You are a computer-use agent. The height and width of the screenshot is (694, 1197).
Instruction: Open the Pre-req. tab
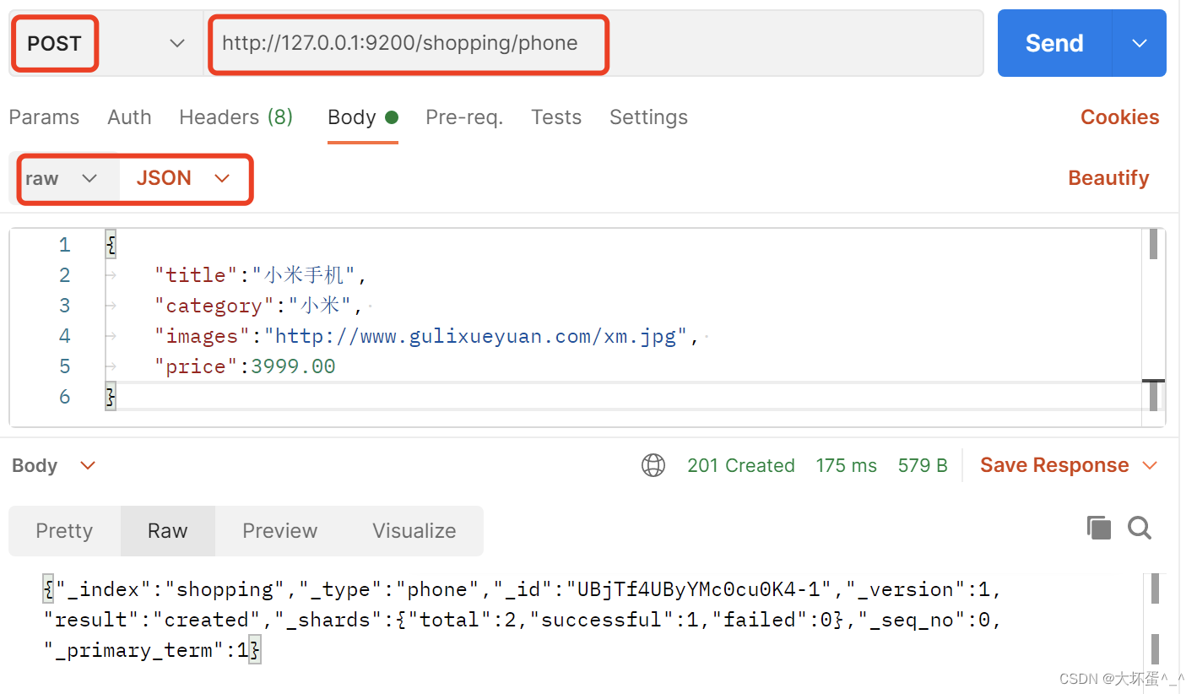(464, 117)
